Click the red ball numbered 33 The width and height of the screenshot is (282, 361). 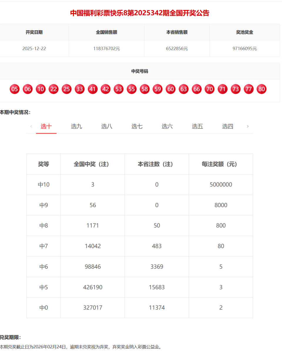coord(80,89)
